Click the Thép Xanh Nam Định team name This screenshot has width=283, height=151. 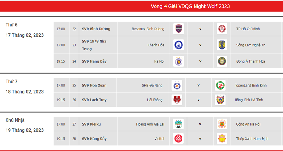point(252,139)
